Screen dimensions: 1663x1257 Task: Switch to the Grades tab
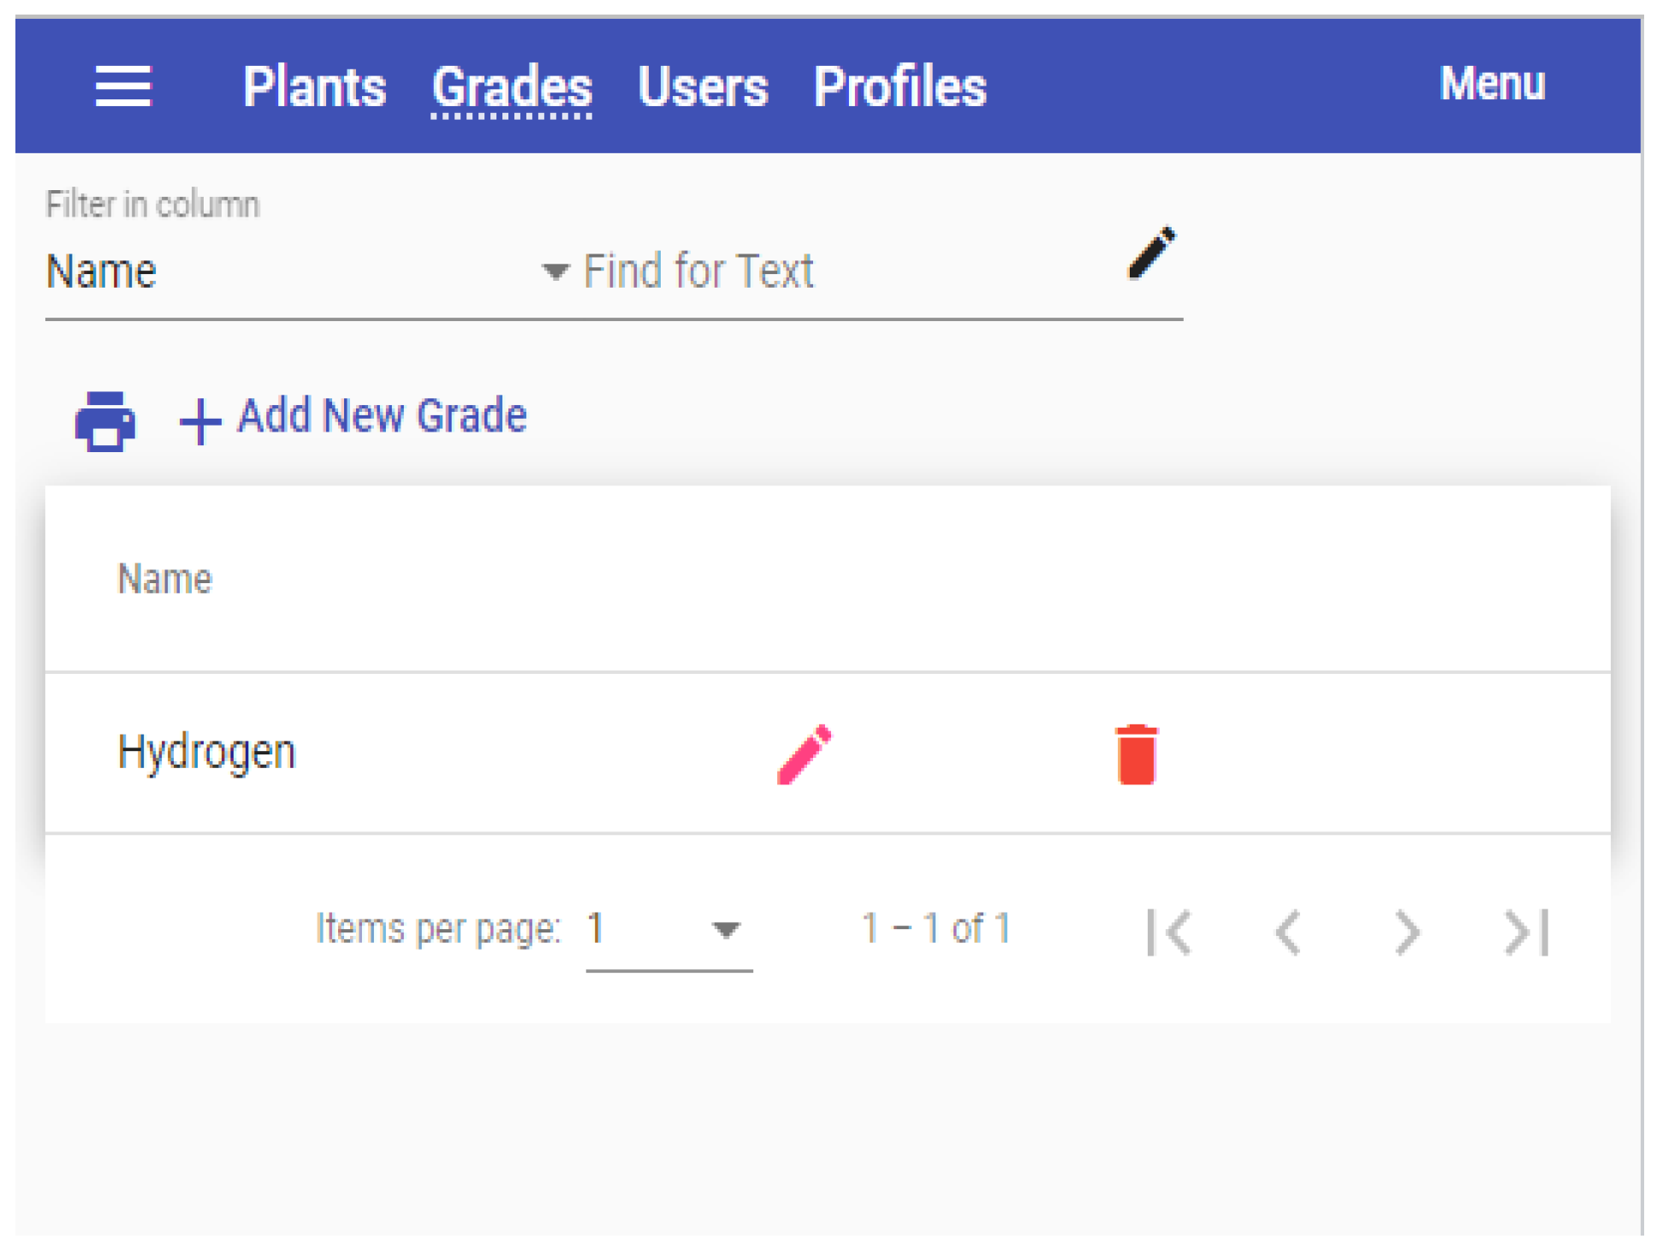[512, 86]
